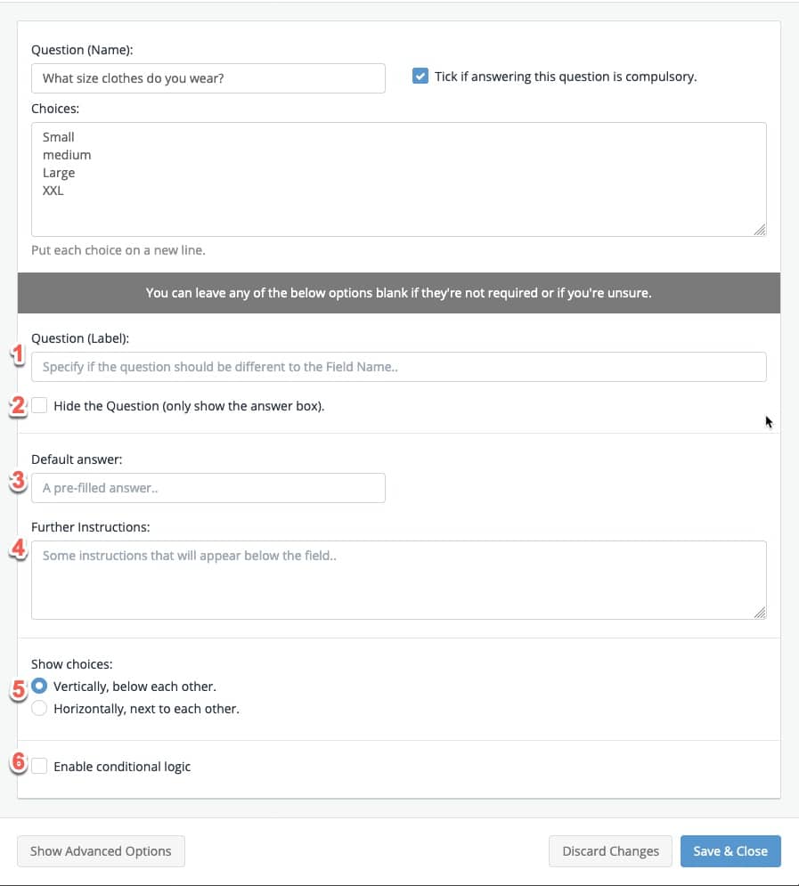The width and height of the screenshot is (799, 886).
Task: Show Advanced Options
Action: click(x=101, y=851)
